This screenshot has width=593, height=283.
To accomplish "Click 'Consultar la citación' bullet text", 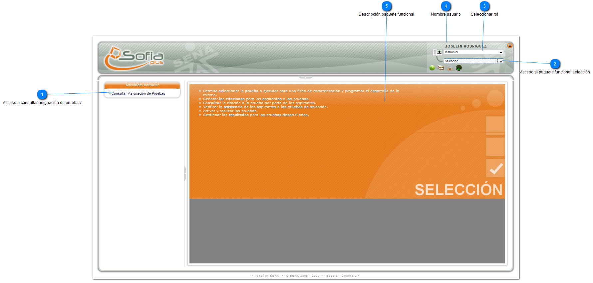I will (x=259, y=103).
